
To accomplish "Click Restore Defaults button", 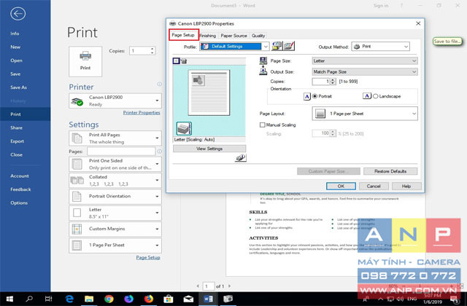I will coord(390,171).
